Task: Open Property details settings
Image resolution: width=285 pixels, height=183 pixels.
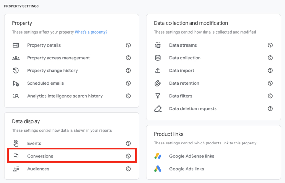Action: [44, 45]
